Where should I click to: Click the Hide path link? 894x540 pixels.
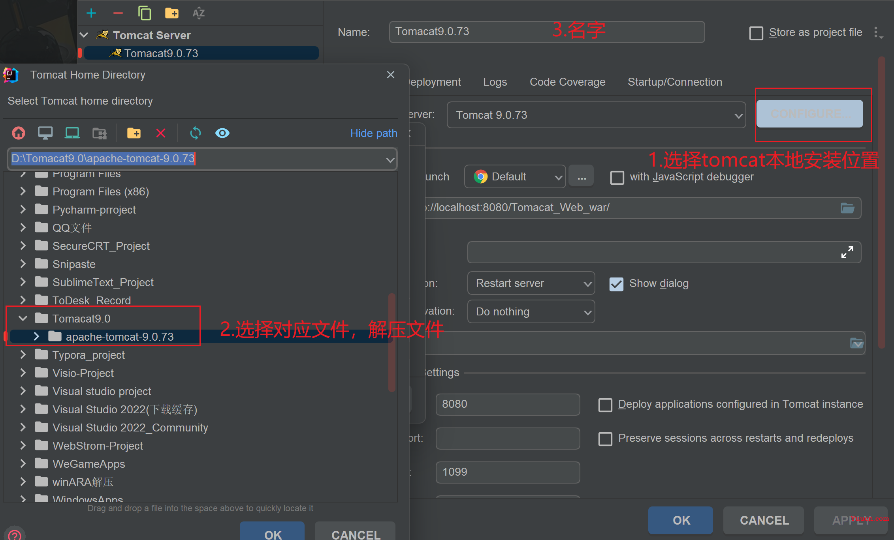(374, 133)
